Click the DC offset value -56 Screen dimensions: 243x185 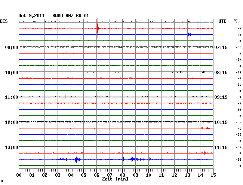point(239,160)
